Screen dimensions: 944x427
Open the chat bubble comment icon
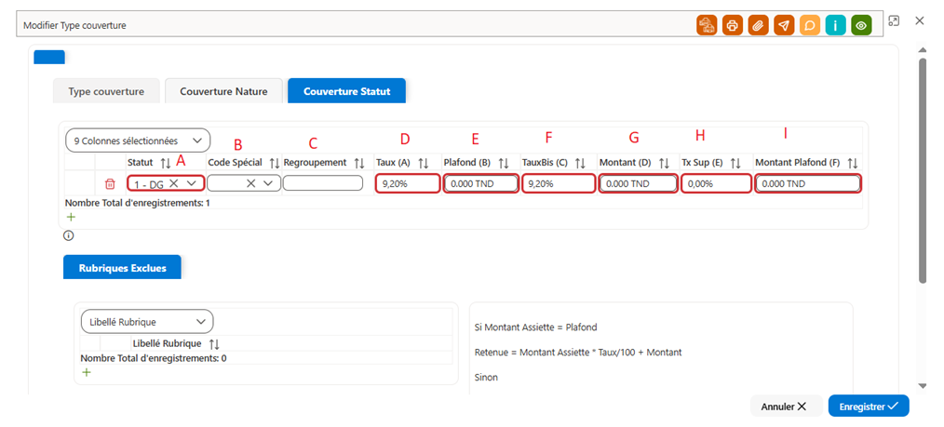[810, 26]
